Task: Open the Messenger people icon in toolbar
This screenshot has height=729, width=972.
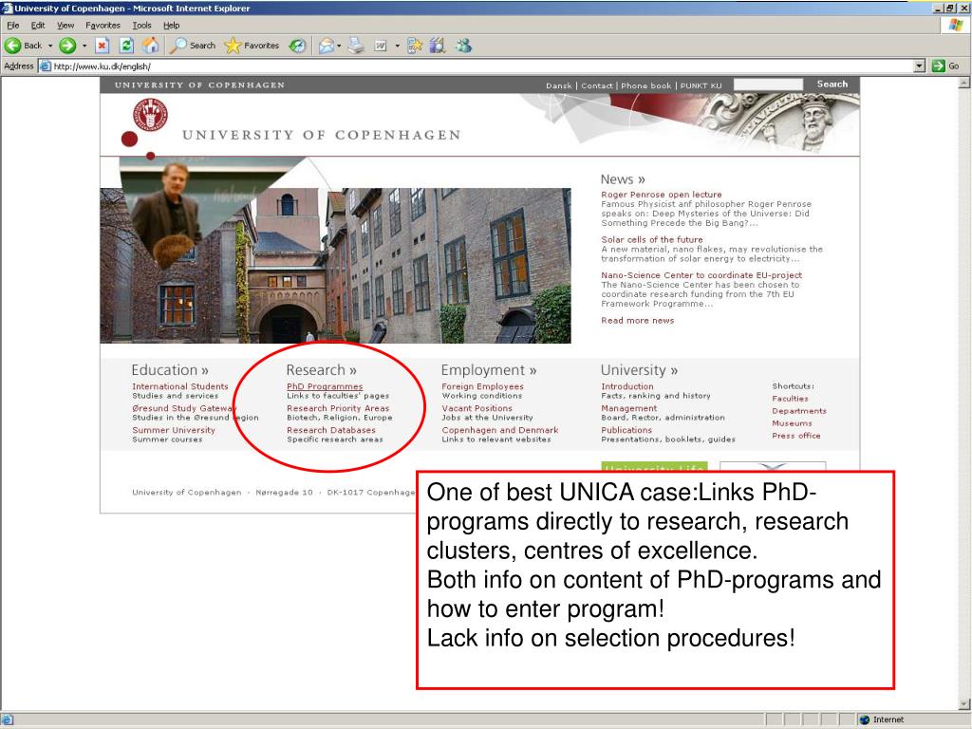Action: (463, 46)
